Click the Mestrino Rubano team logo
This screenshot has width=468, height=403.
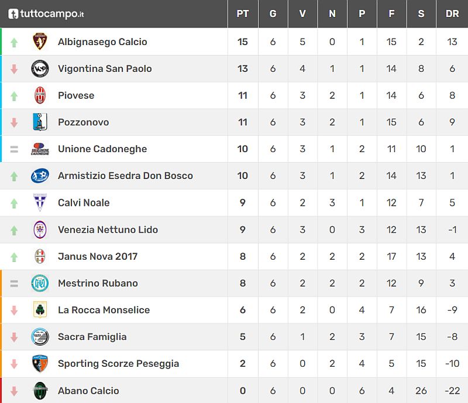coord(40,283)
